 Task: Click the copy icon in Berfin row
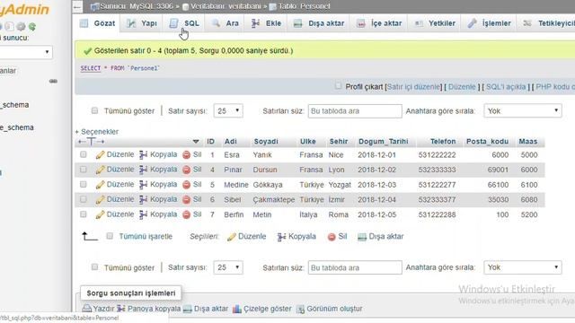pos(144,215)
